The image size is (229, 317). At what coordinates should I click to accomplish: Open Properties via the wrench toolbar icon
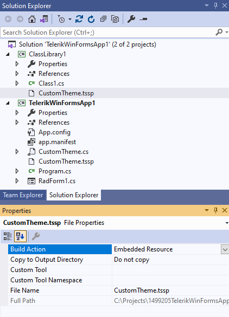pos(131,19)
